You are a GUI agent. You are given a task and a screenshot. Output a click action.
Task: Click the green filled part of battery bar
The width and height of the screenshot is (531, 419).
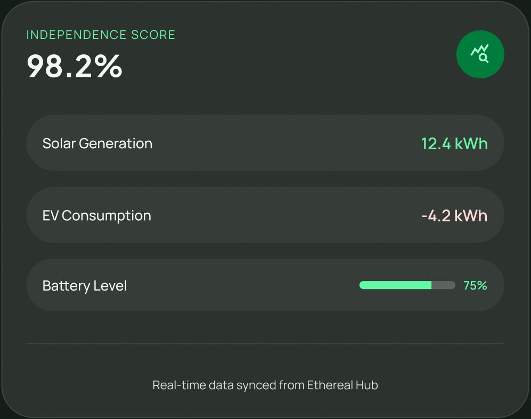tap(395, 285)
